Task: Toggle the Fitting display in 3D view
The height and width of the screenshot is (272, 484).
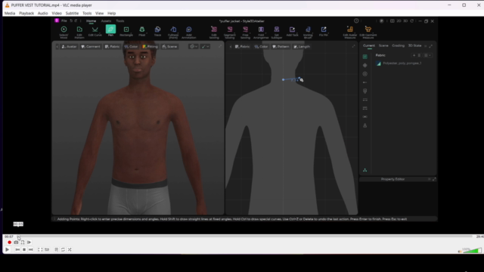Action: tap(150, 47)
